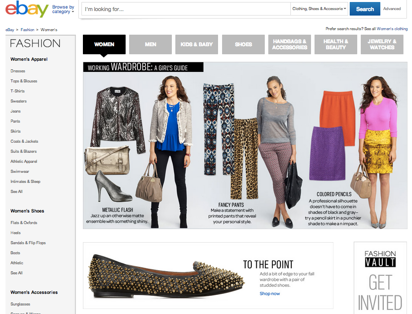Click the purple pencil skirt image
412x314 pixels.
pos(328,153)
